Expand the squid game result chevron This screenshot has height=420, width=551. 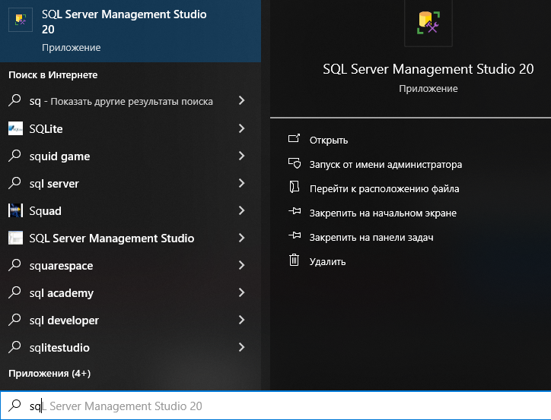click(x=241, y=156)
